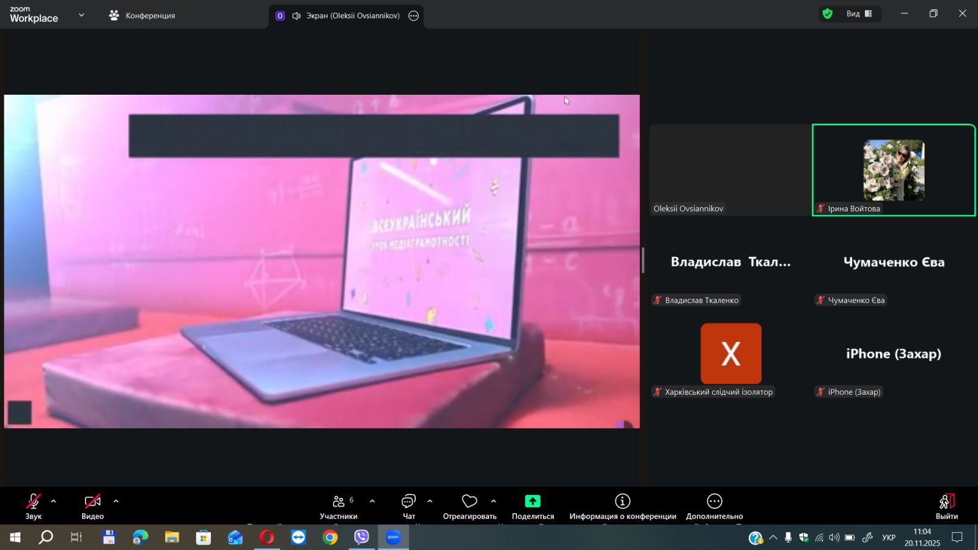Expand the reactions options arrow
Viewport: 978px width, 550px height.
[x=493, y=501]
